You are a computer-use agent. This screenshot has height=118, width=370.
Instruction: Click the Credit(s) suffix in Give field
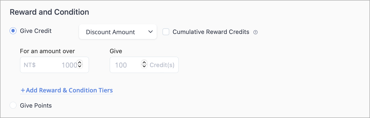162,65
